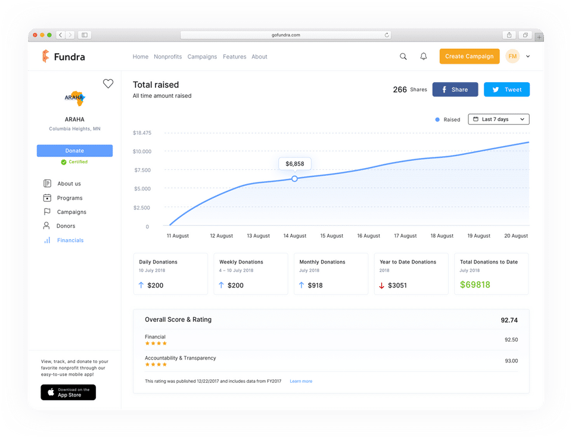Select Donors in the sidebar
The width and height of the screenshot is (572, 437).
[60, 226]
